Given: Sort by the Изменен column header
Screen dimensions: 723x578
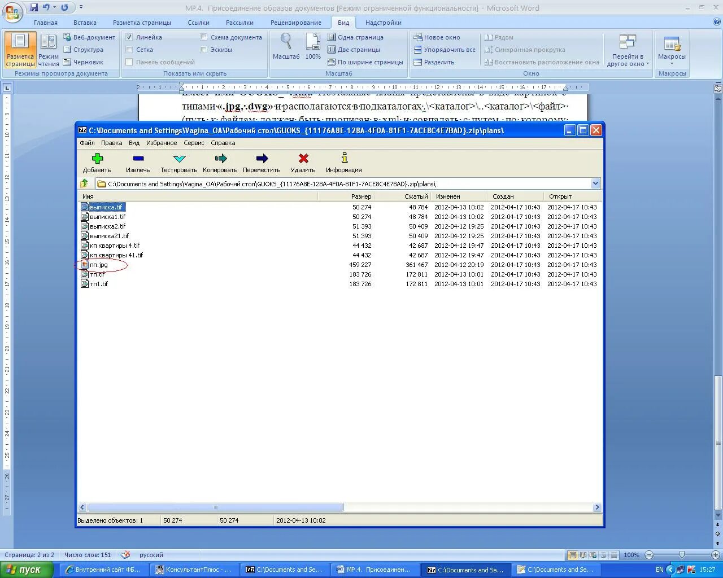Looking at the screenshot, I should point(460,196).
